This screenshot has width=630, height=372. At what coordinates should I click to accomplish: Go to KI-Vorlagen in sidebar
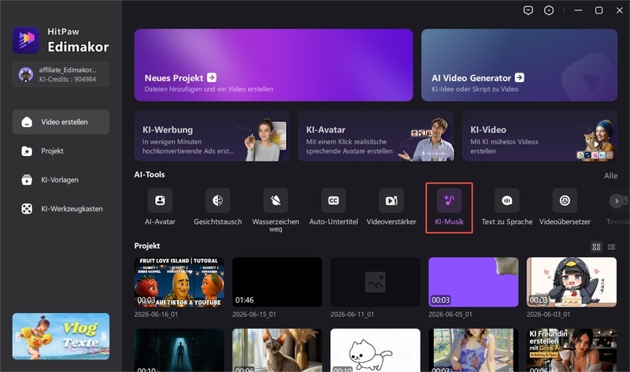(61, 180)
